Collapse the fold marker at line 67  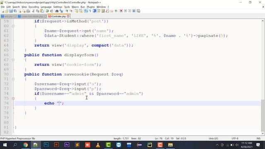pyautogui.click(x=13, y=60)
